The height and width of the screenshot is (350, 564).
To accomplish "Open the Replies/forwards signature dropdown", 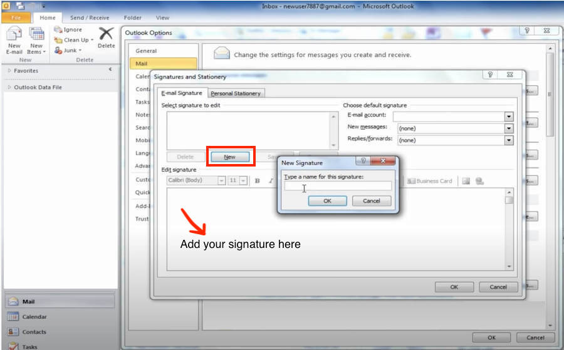I will [x=508, y=140].
